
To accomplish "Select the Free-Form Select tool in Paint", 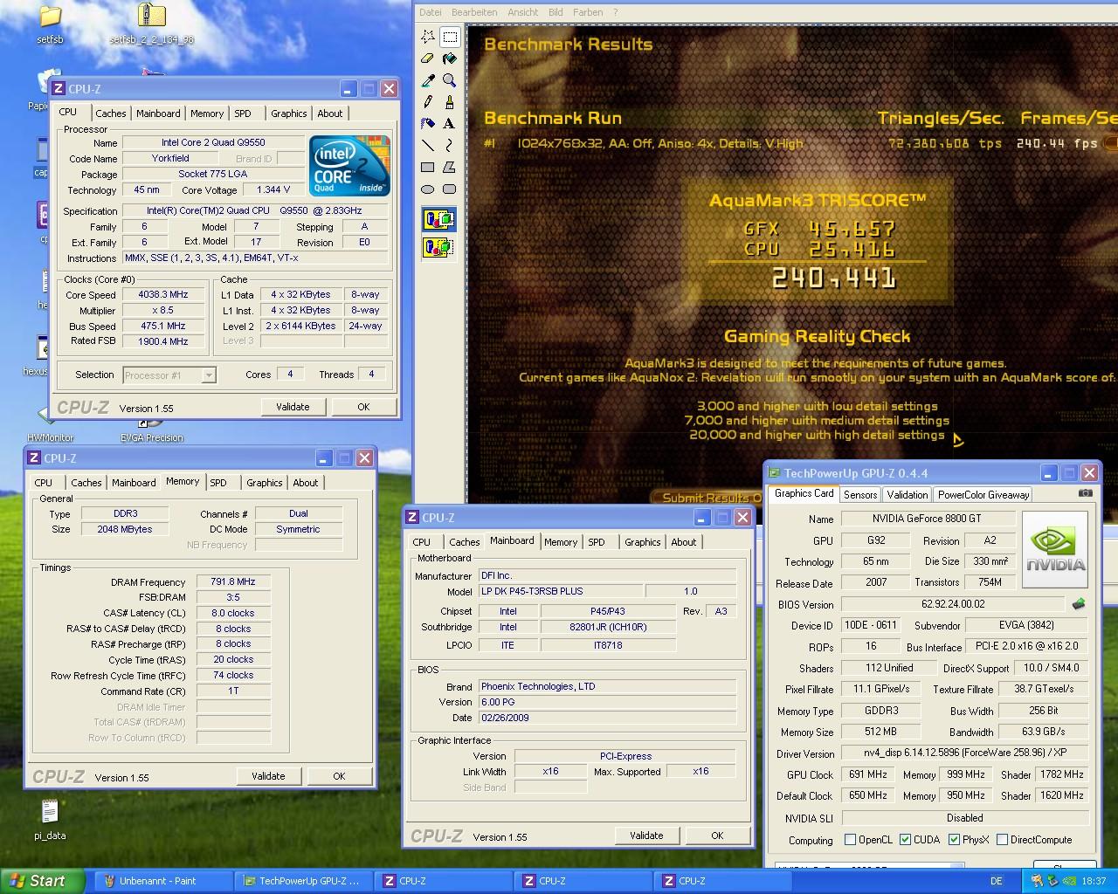I will point(428,37).
